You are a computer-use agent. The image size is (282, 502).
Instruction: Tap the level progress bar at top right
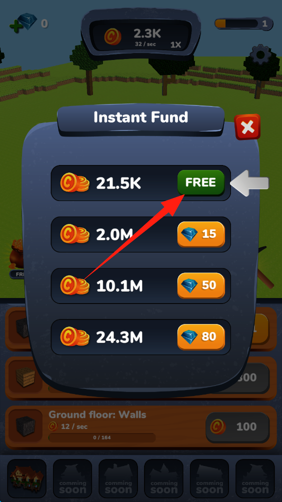243,23
